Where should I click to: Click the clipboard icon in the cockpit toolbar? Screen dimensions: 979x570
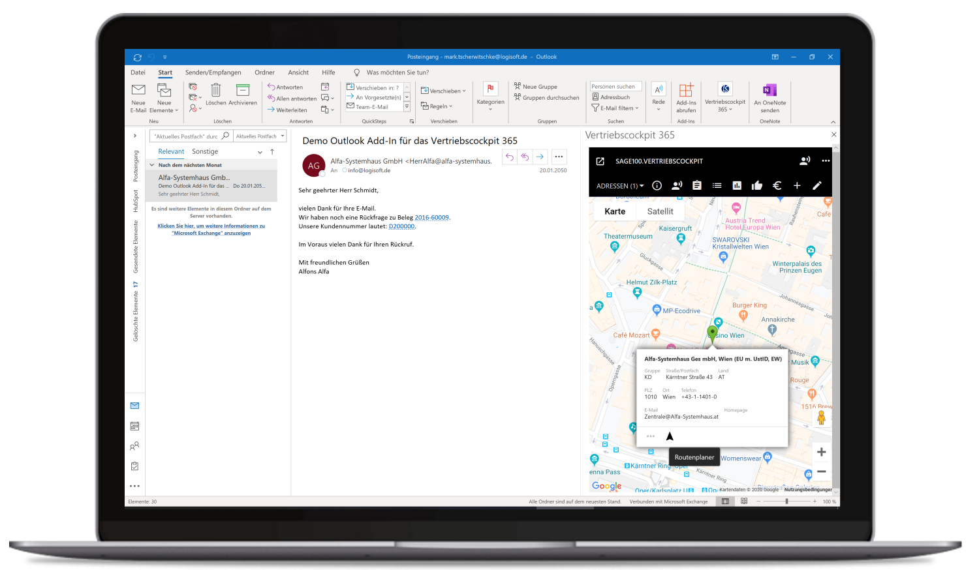697,186
